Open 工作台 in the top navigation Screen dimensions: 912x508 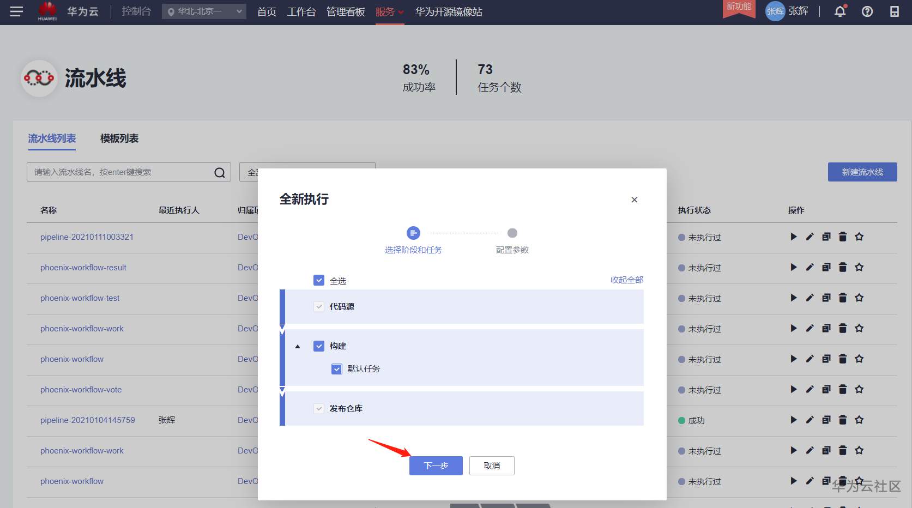[301, 12]
